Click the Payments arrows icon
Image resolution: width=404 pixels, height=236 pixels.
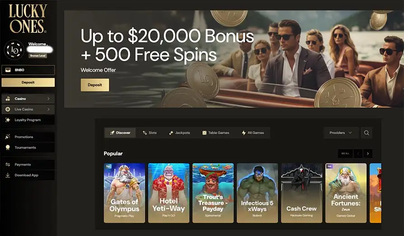[8, 165]
